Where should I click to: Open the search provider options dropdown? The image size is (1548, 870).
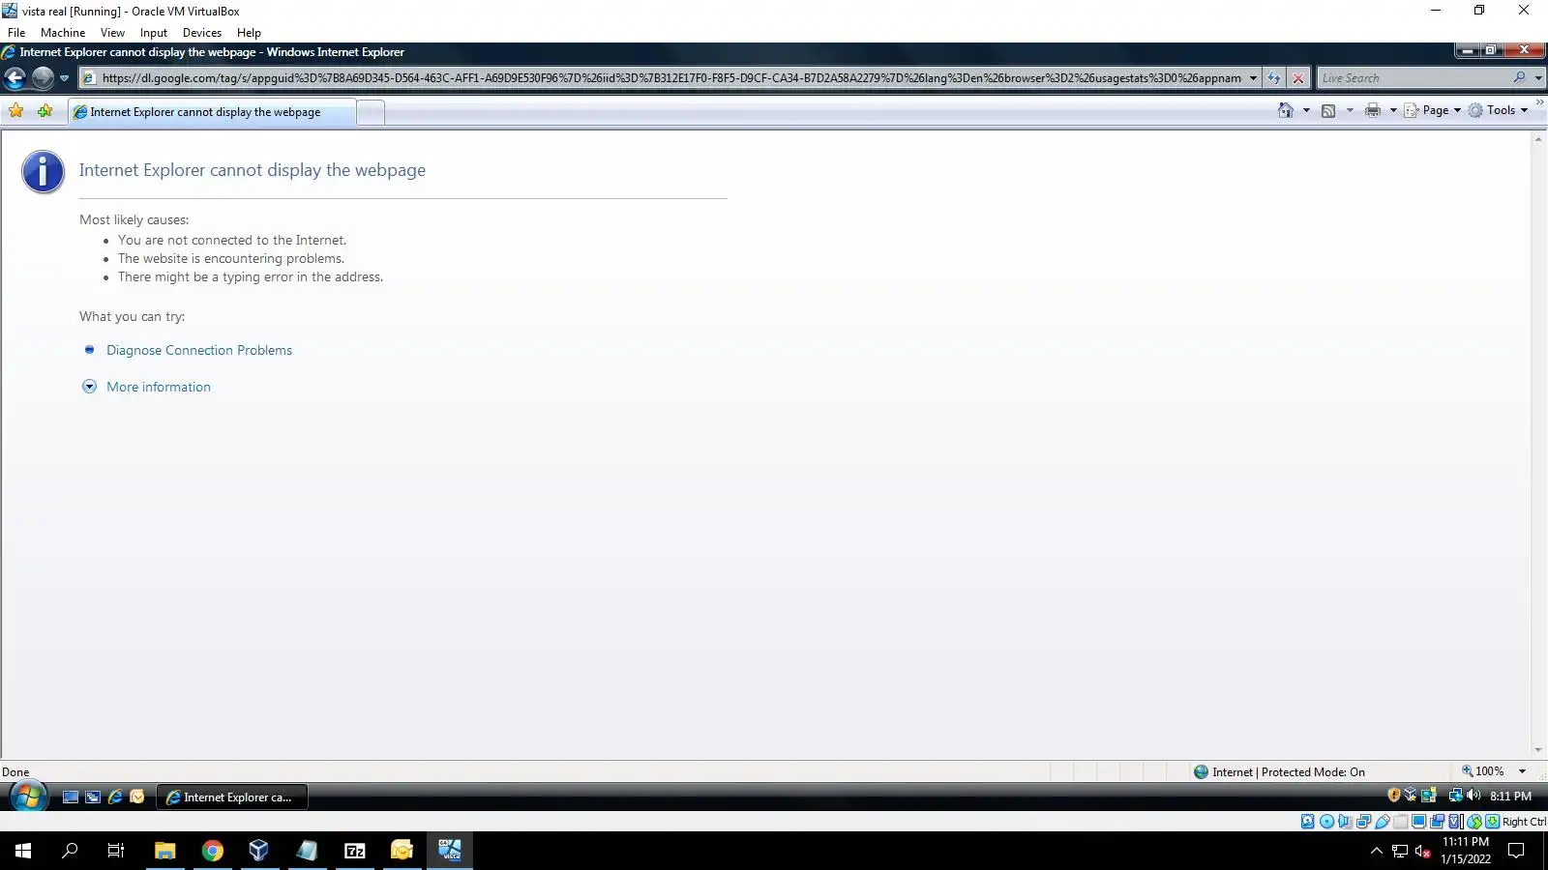click(1538, 78)
